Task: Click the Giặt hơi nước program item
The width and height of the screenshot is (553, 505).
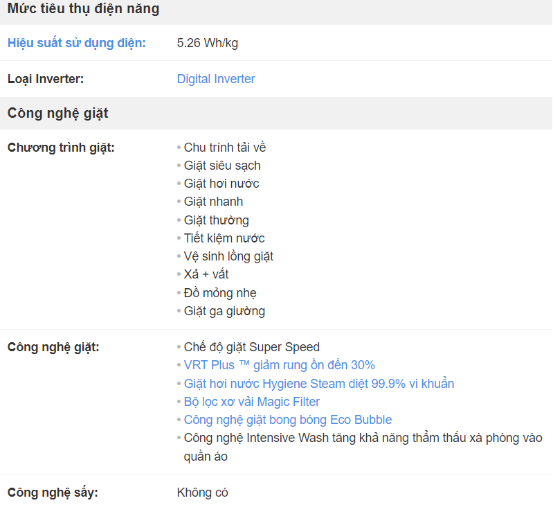Action: point(221,184)
